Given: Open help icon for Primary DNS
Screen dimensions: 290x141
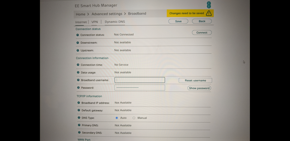Looking at the screenshot, I should point(79,125).
